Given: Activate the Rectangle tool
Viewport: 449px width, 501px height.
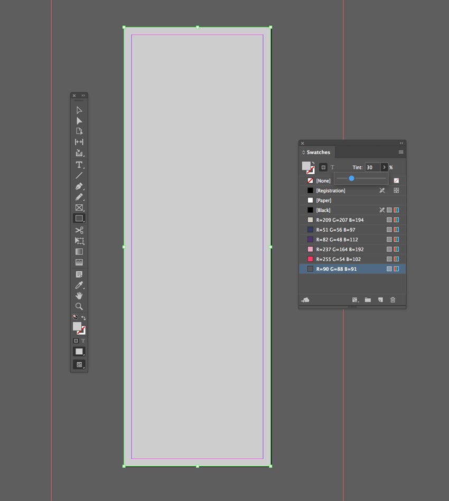Looking at the screenshot, I should (79, 219).
